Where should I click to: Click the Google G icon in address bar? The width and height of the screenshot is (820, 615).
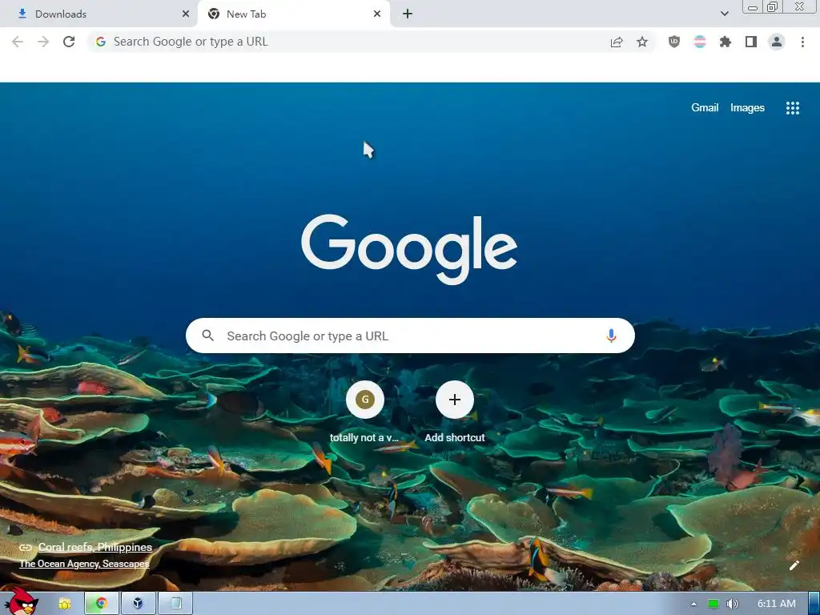pyautogui.click(x=101, y=42)
